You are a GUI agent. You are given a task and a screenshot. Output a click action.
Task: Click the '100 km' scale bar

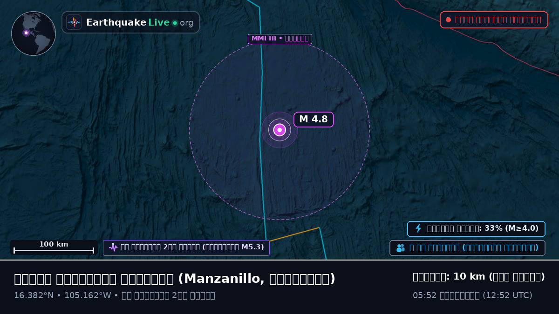pyautogui.click(x=54, y=247)
